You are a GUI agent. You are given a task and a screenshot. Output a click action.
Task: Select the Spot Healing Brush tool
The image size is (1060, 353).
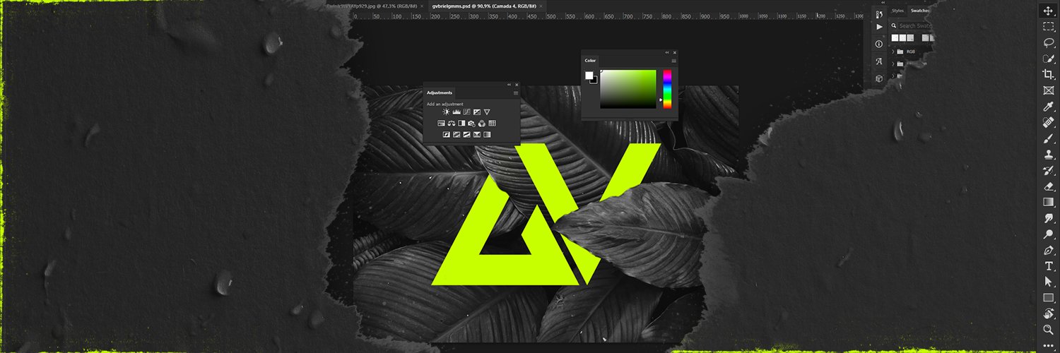(1049, 122)
